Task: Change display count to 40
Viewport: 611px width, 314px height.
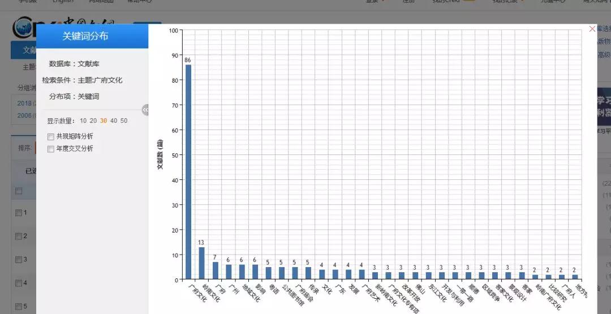Action: tap(114, 121)
